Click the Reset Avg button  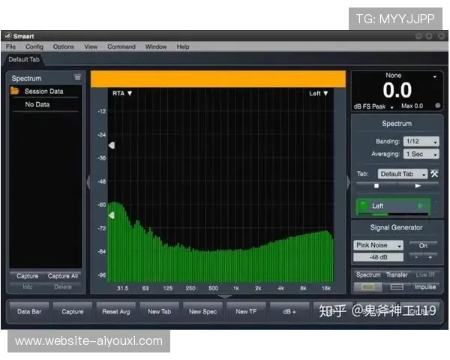[115, 311]
